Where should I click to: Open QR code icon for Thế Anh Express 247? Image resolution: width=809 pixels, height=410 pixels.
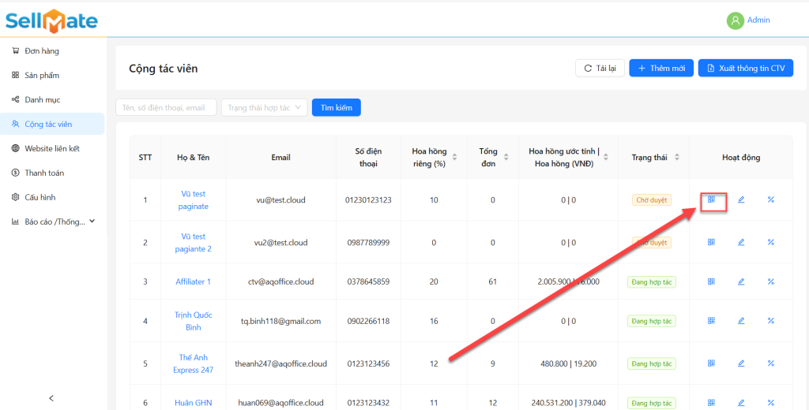(711, 363)
